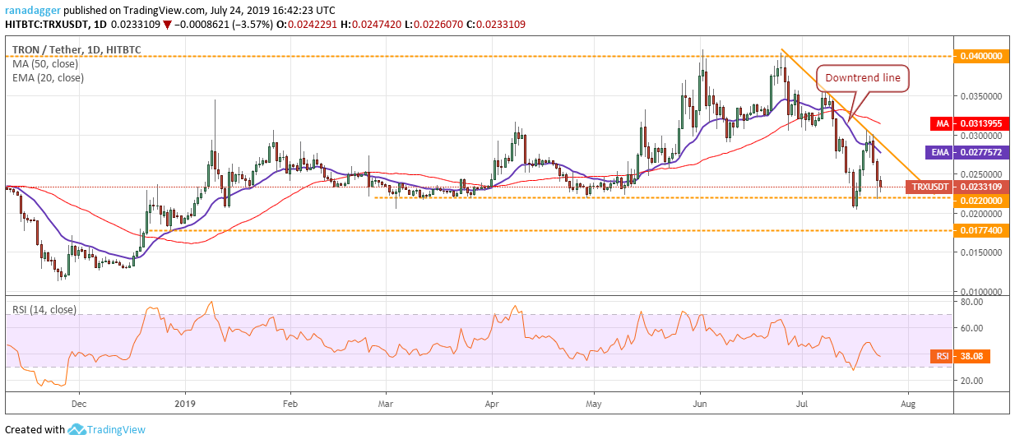This screenshot has height=444, width=1015.
Task: Click the RSI value 38.08
Action: (x=972, y=358)
